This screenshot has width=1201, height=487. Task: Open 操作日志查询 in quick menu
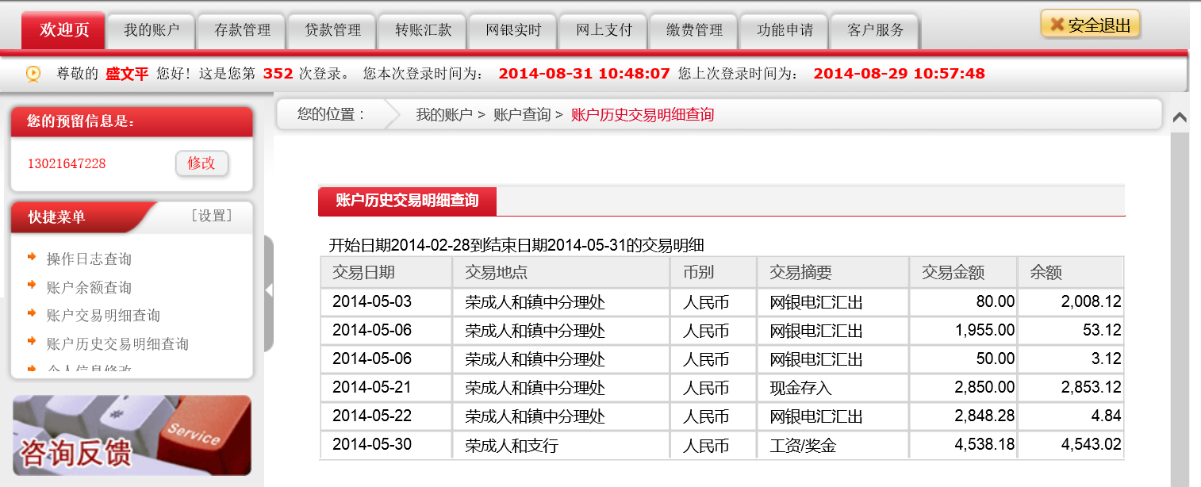[89, 259]
